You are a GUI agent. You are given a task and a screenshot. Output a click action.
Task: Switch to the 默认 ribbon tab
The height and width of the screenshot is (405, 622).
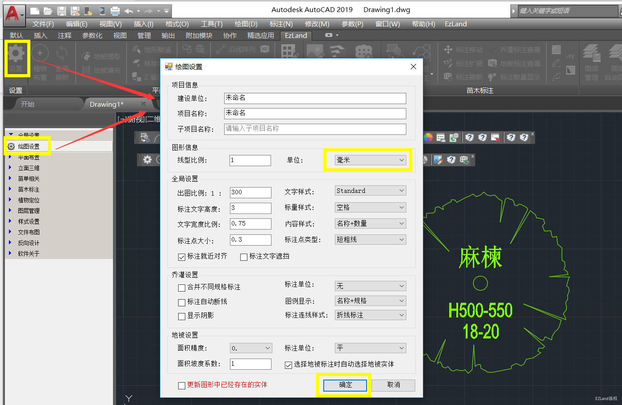(16, 35)
